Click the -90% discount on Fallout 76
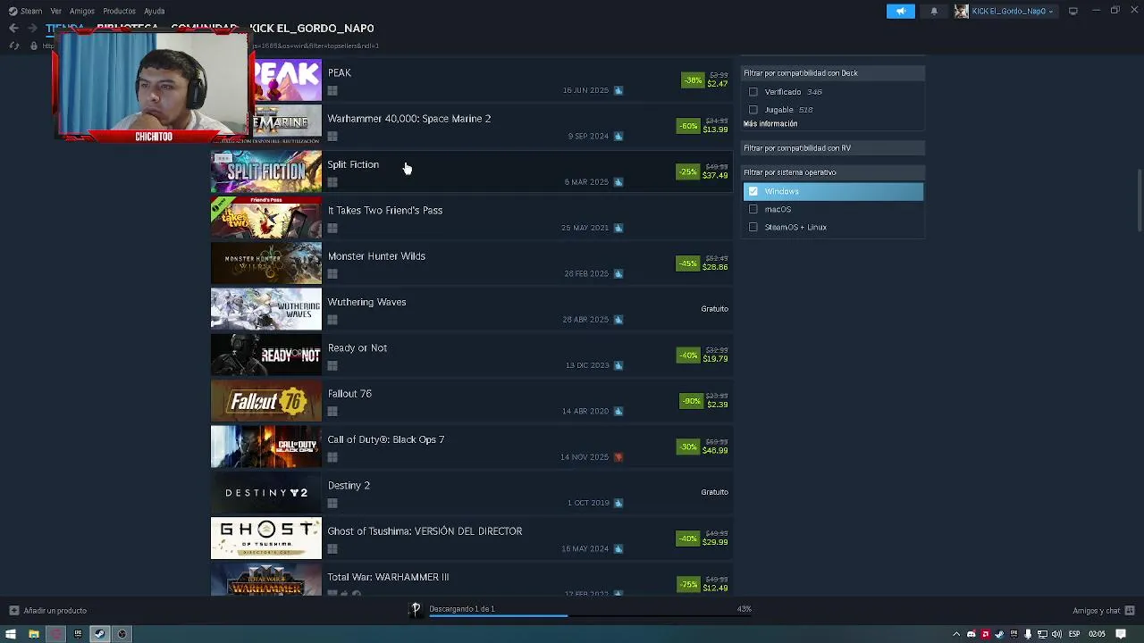 (691, 401)
